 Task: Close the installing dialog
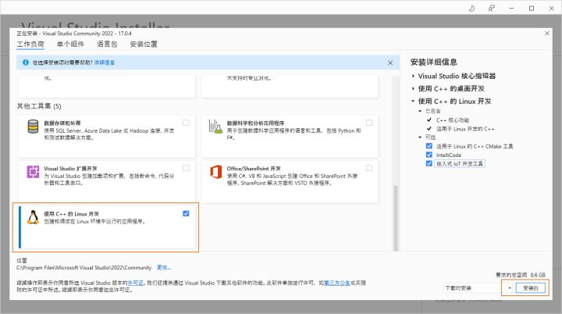click(x=547, y=34)
